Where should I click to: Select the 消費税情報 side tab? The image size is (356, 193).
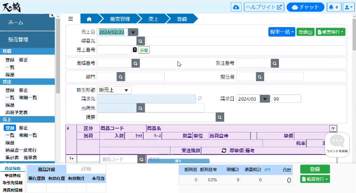[x=13, y=190]
